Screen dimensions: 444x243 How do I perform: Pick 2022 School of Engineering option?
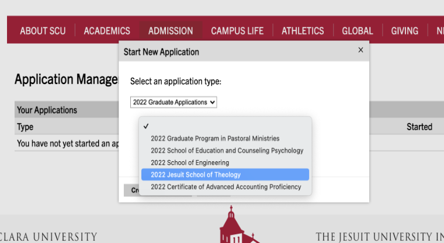(x=190, y=162)
